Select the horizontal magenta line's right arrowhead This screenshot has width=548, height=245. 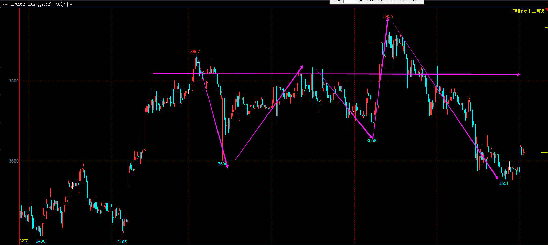click(x=519, y=74)
